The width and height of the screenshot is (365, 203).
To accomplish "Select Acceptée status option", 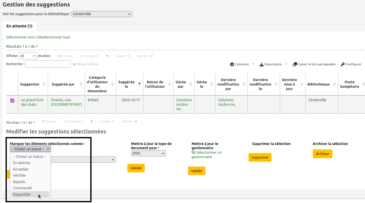I will [21, 169].
